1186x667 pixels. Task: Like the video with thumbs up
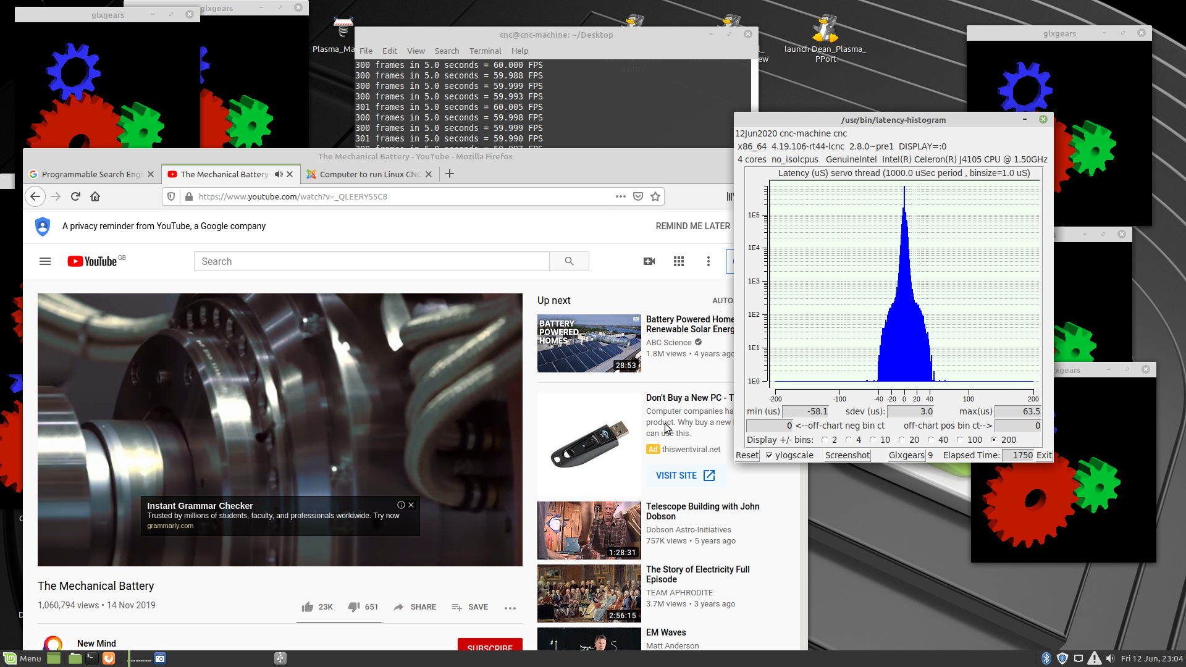(308, 607)
